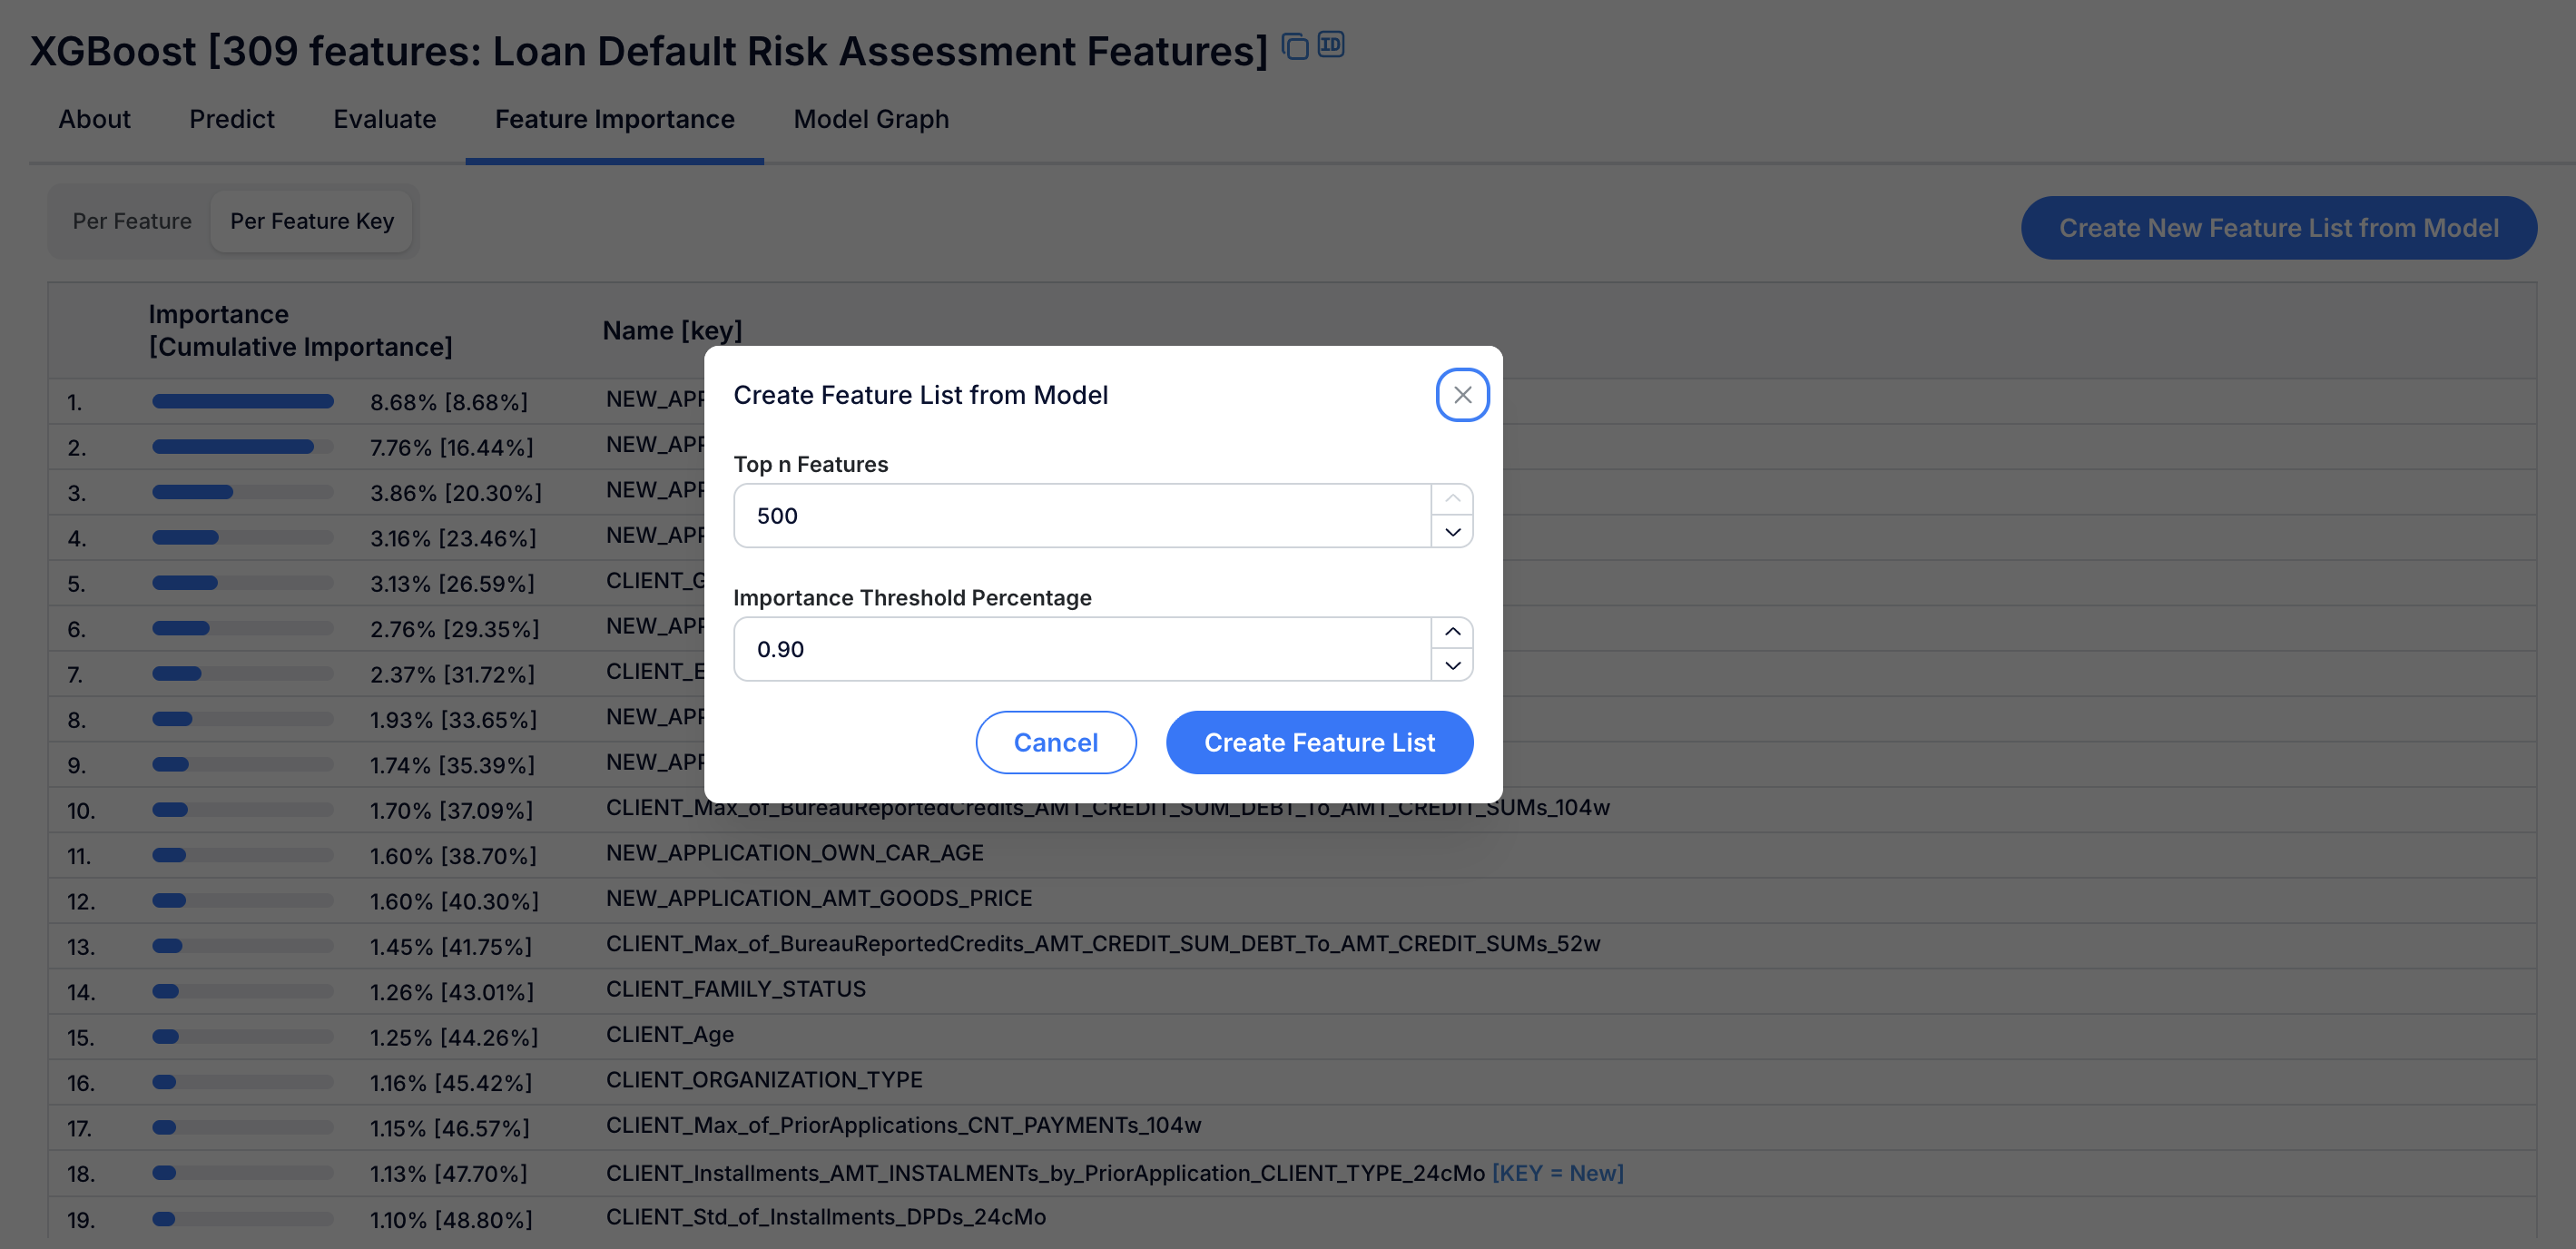The height and width of the screenshot is (1249, 2576).
Task: Click Create New Feature List from Model
Action: click(x=2278, y=228)
